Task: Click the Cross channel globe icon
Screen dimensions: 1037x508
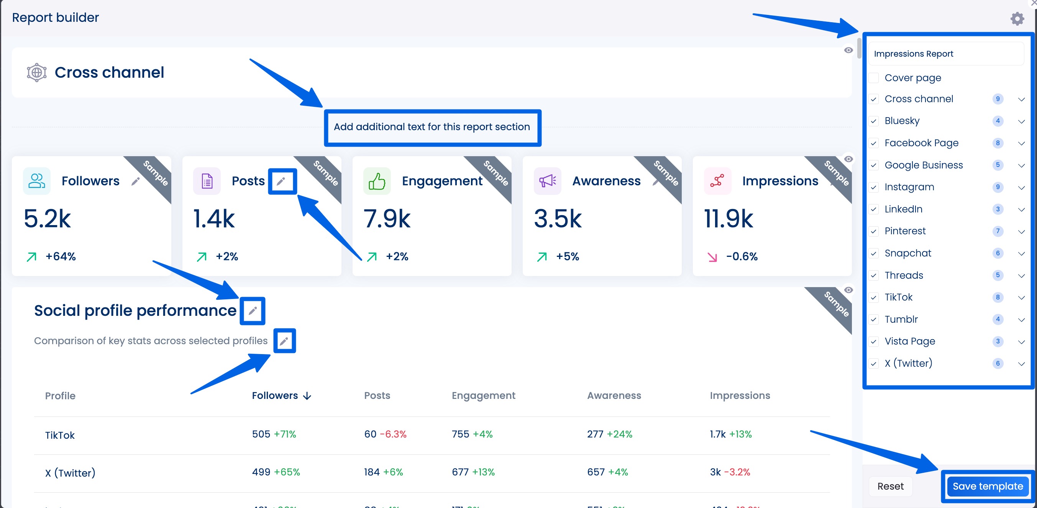Action: coord(36,72)
